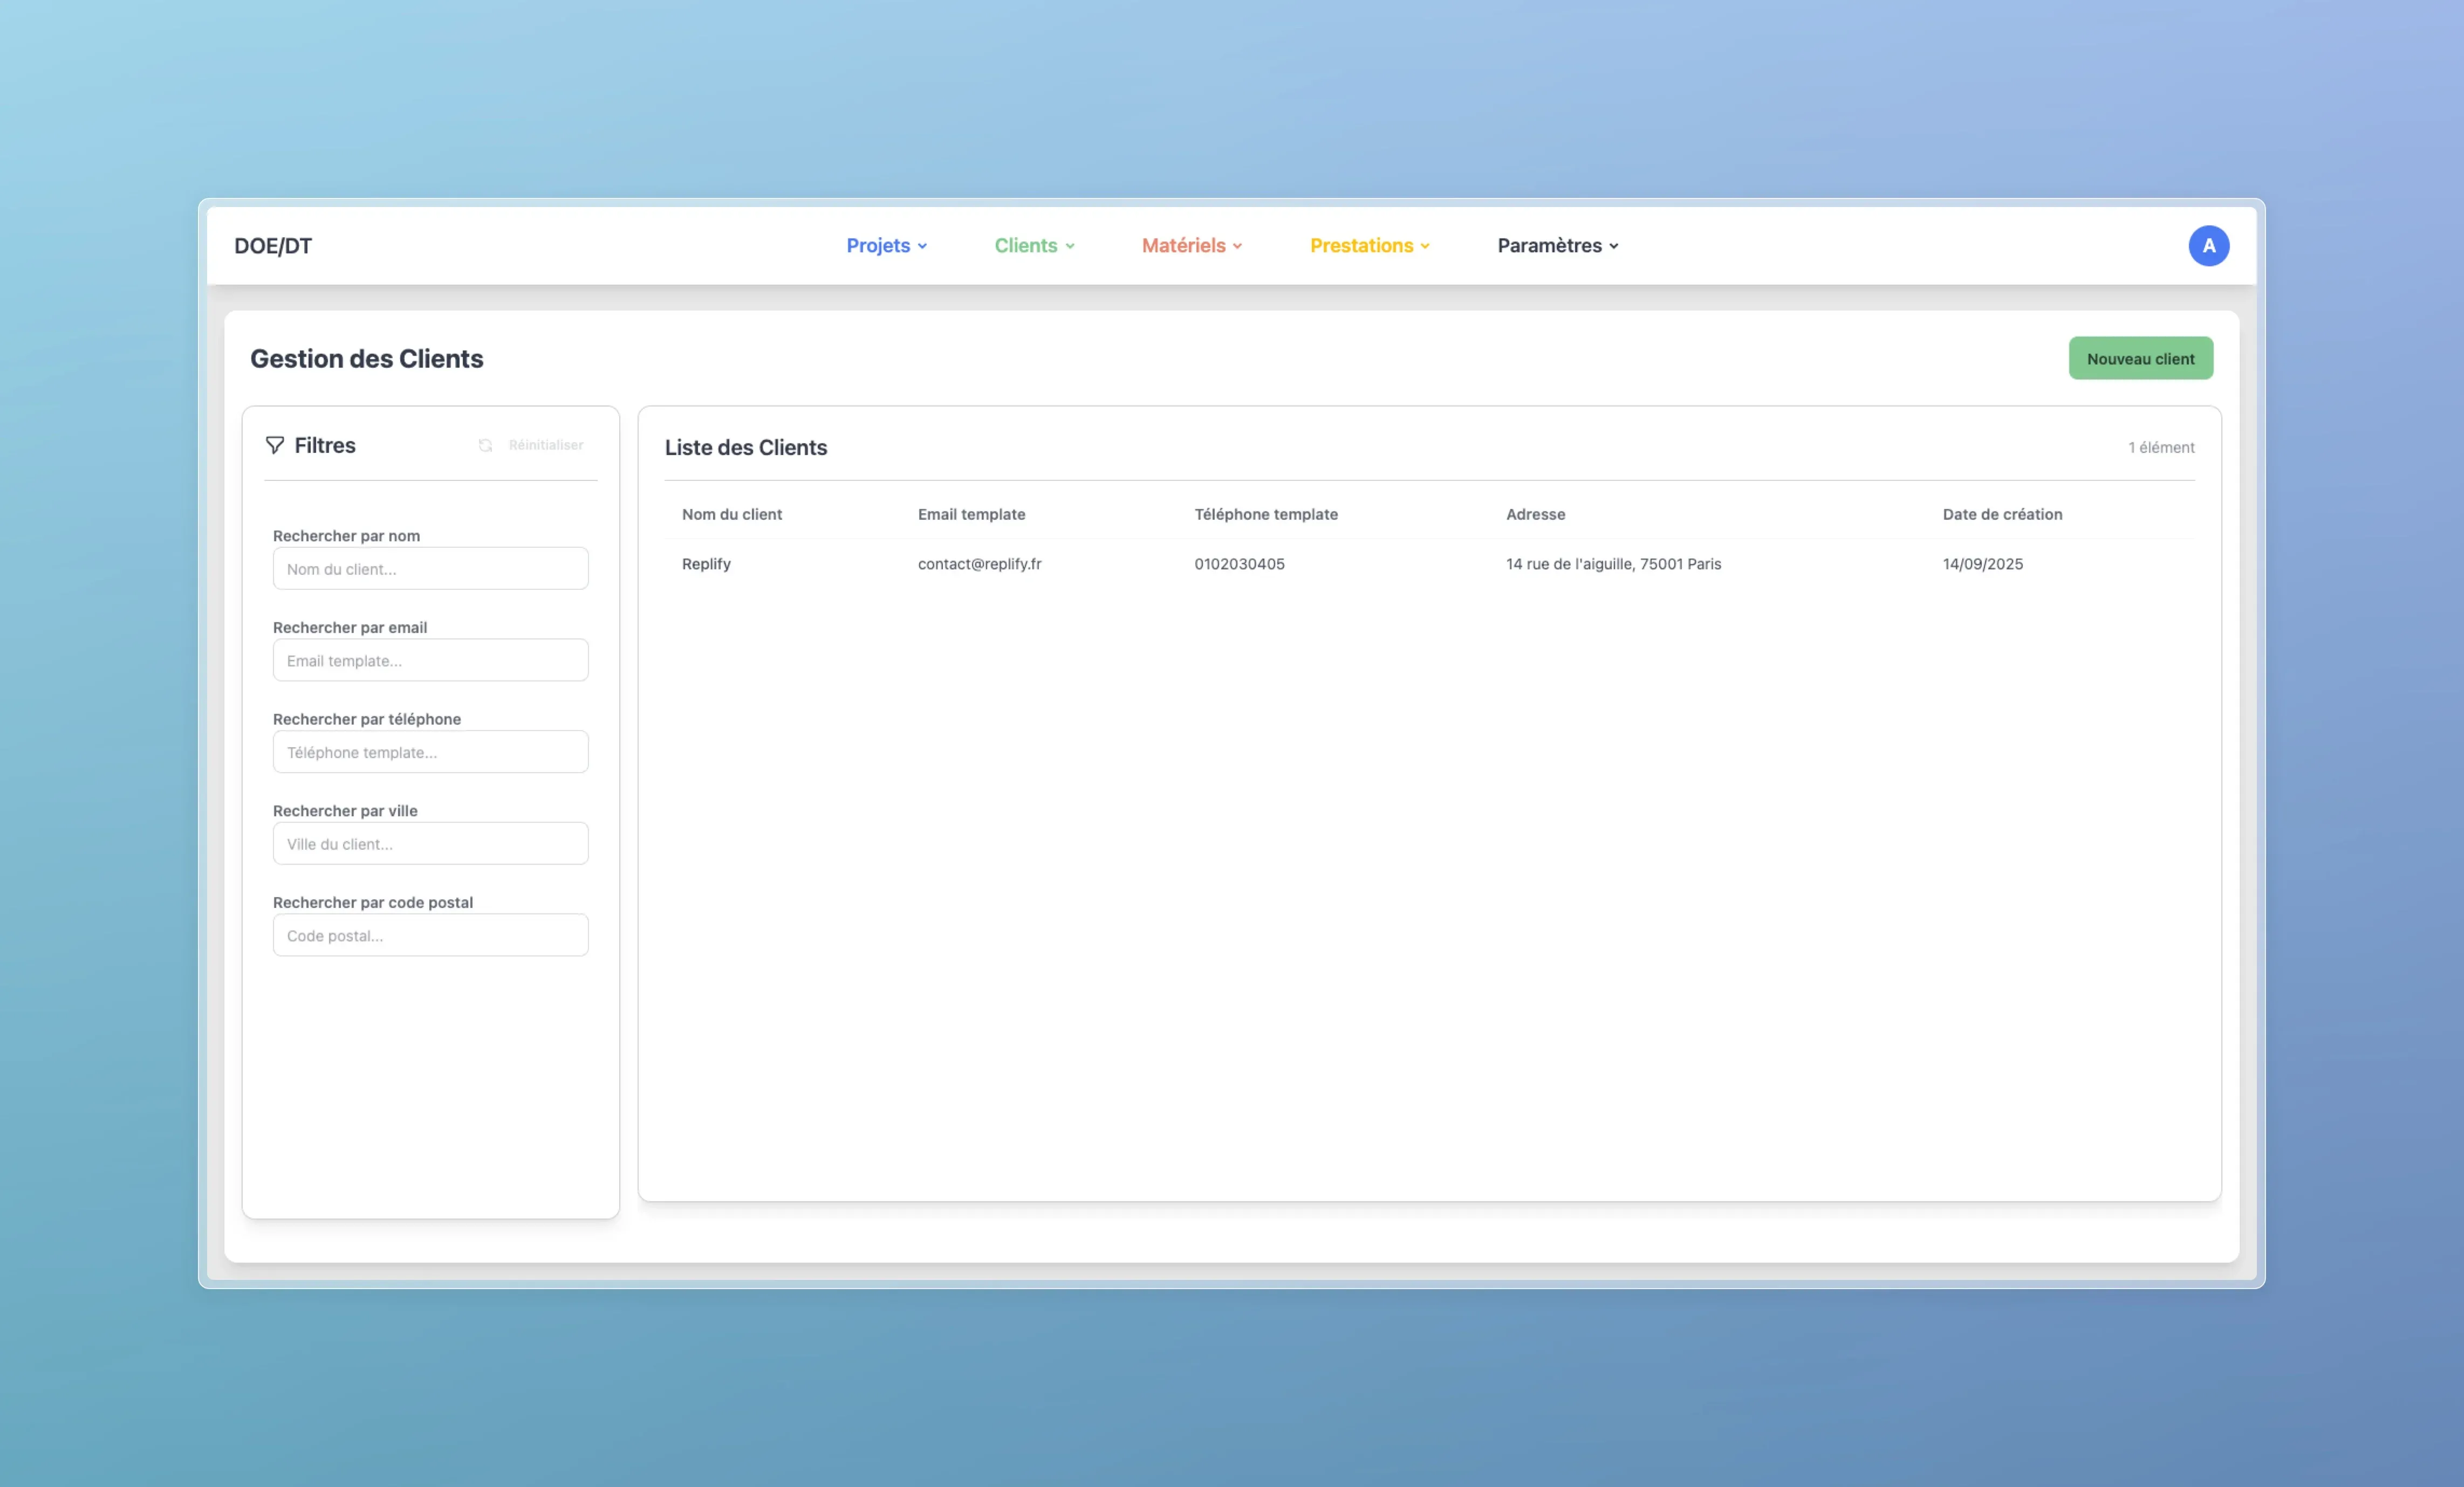The height and width of the screenshot is (1487, 2464).
Task: Open the Replify client row
Action: tap(706, 564)
